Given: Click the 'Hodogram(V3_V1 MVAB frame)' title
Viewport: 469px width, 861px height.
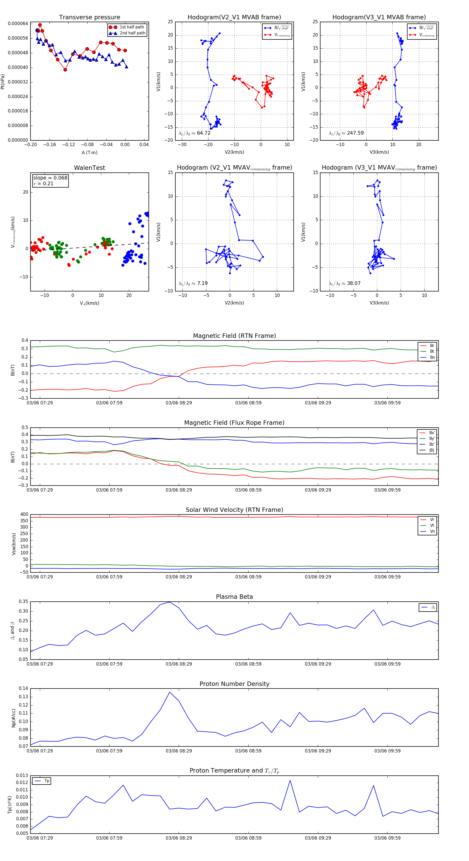Looking at the screenshot, I should click(x=379, y=17).
